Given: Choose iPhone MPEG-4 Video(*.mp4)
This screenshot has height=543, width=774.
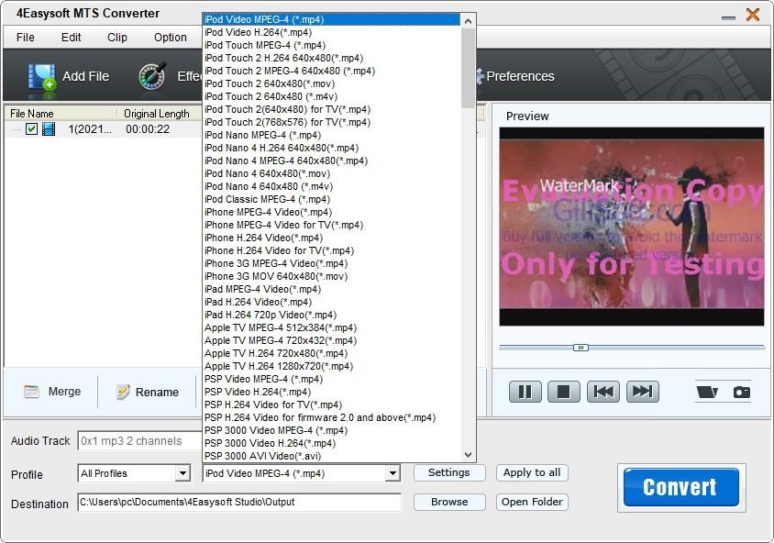Looking at the screenshot, I should coord(332,212).
